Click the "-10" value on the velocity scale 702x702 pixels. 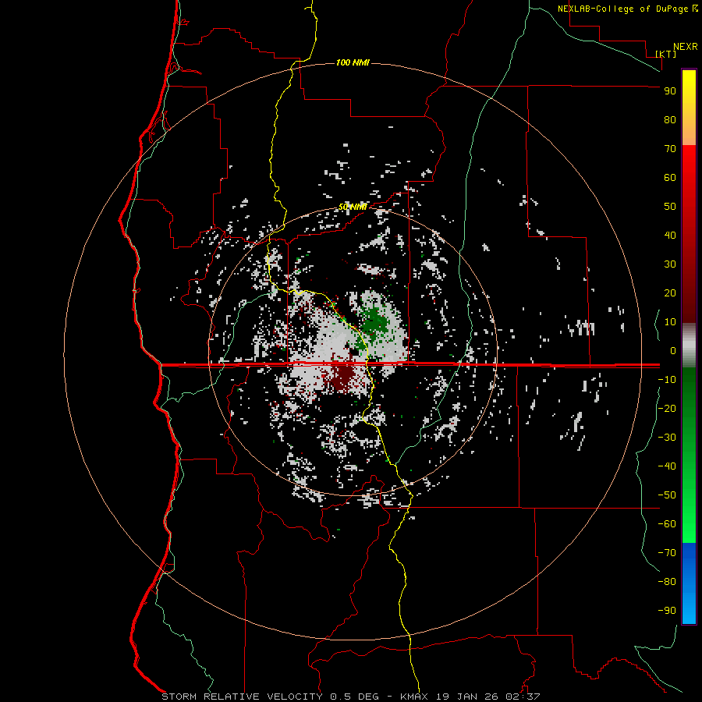coord(667,380)
